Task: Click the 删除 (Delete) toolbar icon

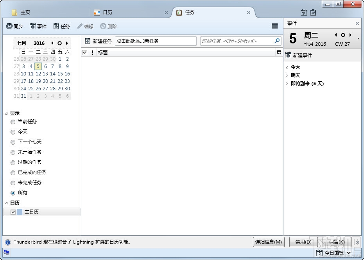Action: pos(108,26)
